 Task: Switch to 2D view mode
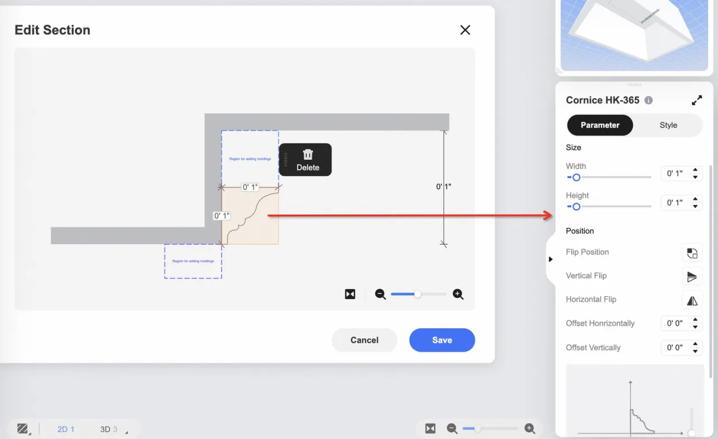pyautogui.click(x=65, y=429)
